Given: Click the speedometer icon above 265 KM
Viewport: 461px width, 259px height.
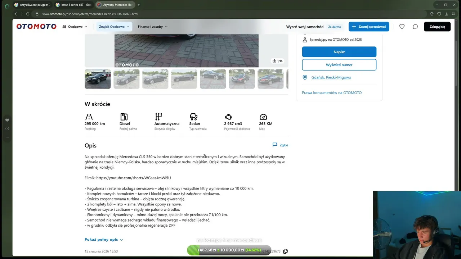Looking at the screenshot, I should 263,117.
